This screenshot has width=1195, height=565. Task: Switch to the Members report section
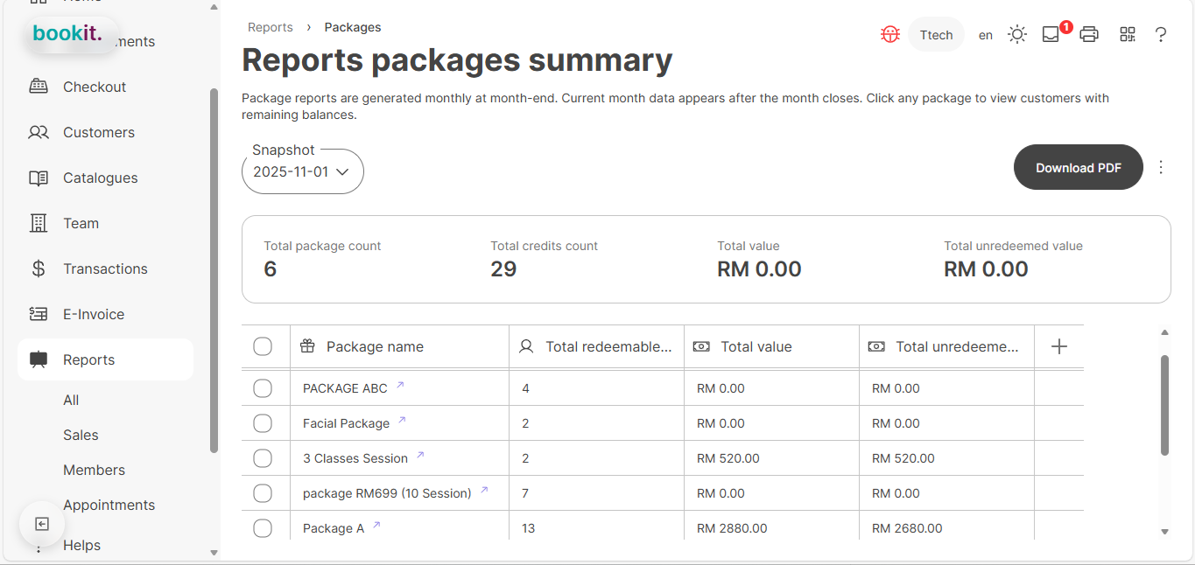94,470
